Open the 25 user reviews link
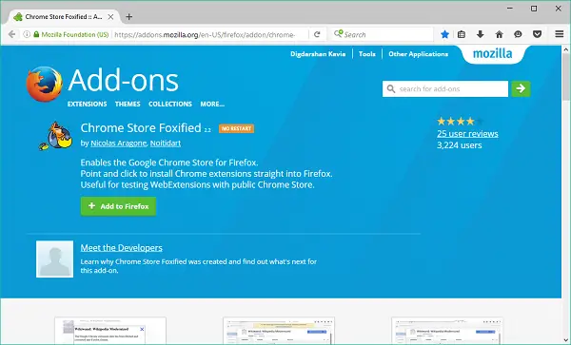The height and width of the screenshot is (345, 571). point(467,134)
